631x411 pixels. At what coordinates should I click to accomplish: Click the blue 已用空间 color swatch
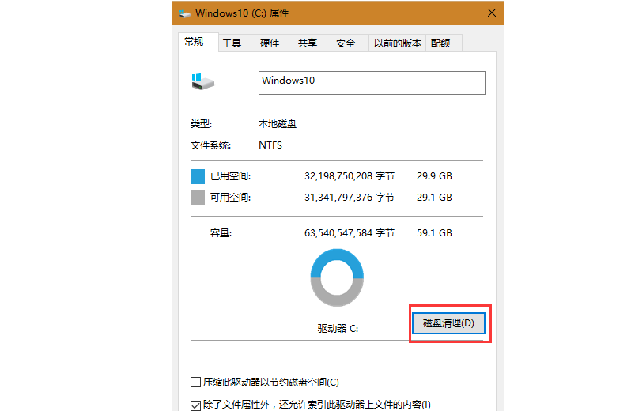(198, 176)
